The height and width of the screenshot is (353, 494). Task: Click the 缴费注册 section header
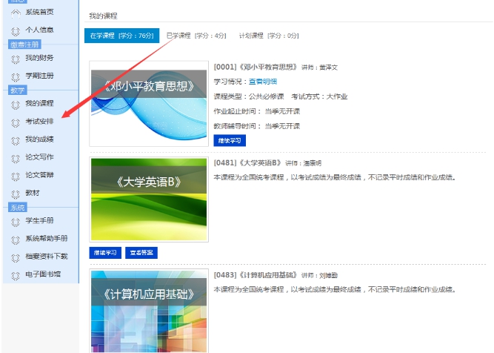click(24, 44)
